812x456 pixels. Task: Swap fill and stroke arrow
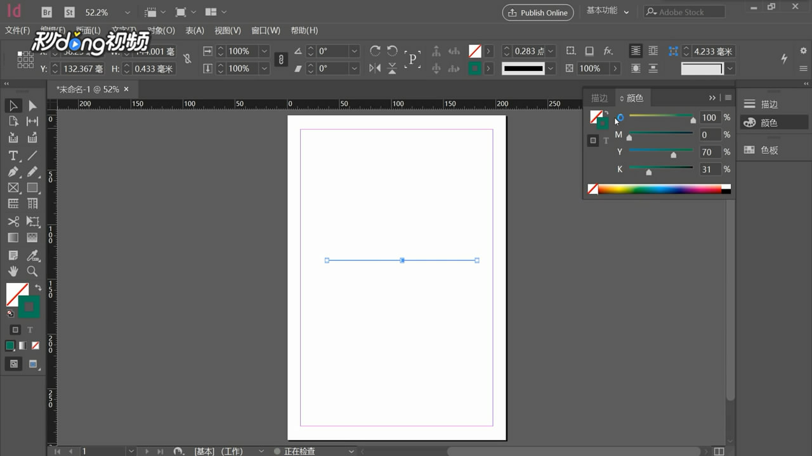tap(38, 288)
